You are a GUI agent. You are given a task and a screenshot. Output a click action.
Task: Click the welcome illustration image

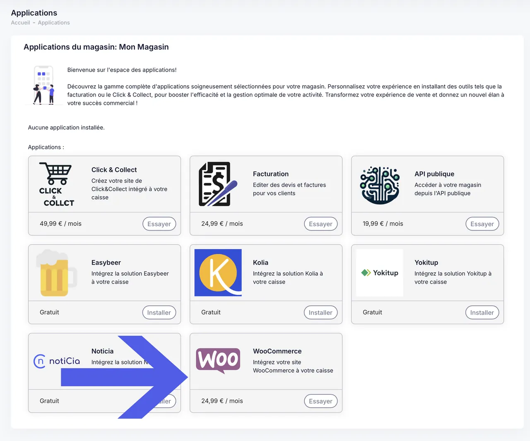[44, 85]
